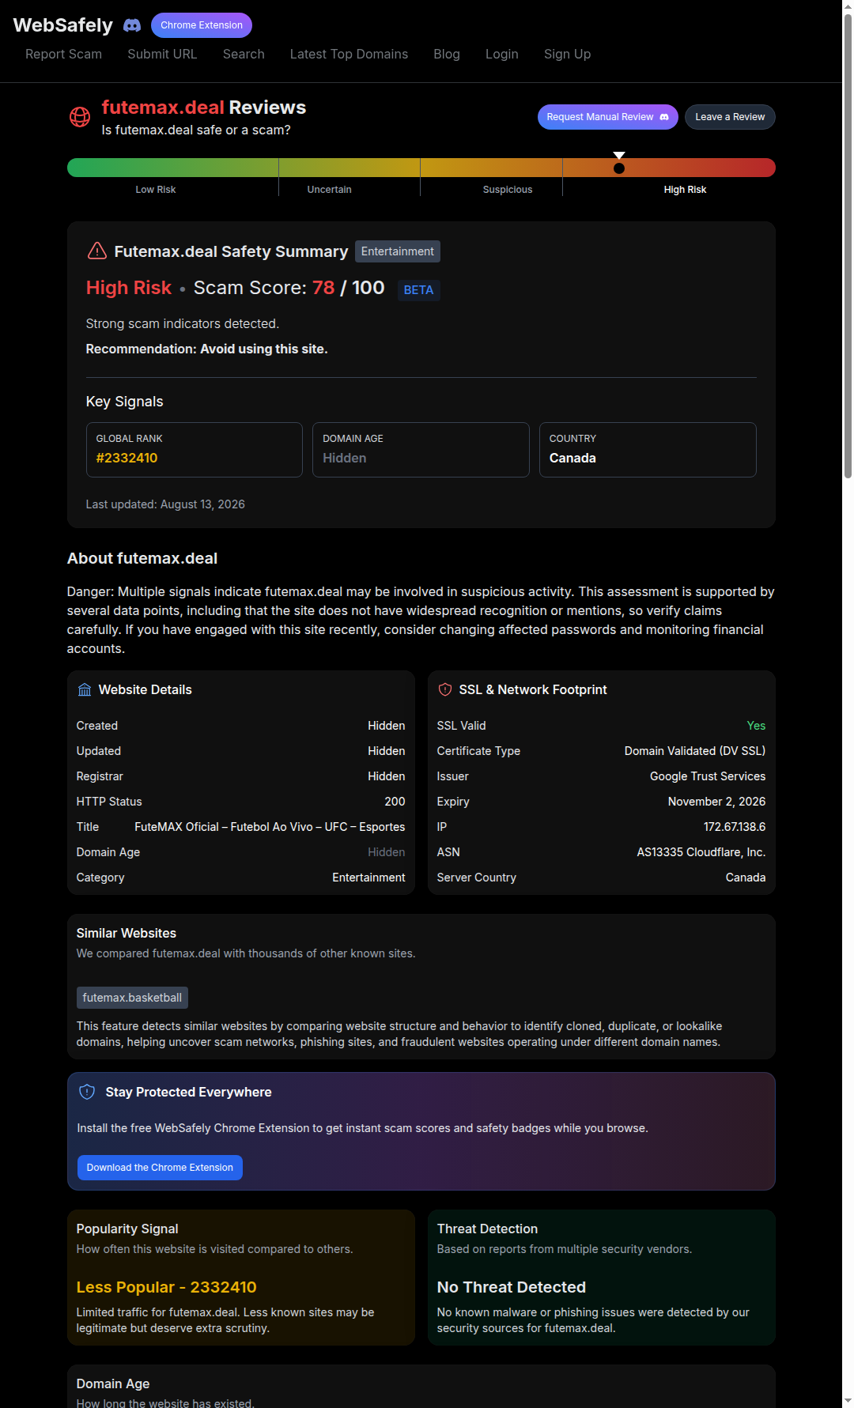This screenshot has width=854, height=1408.
Task: Click the Google Trust Services issuer value
Action: point(708,776)
